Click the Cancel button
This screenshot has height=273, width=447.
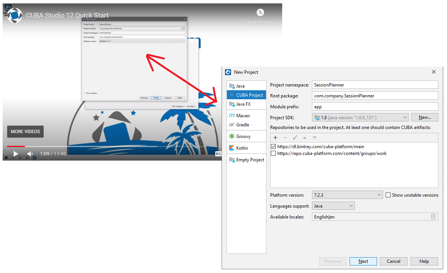(394, 261)
